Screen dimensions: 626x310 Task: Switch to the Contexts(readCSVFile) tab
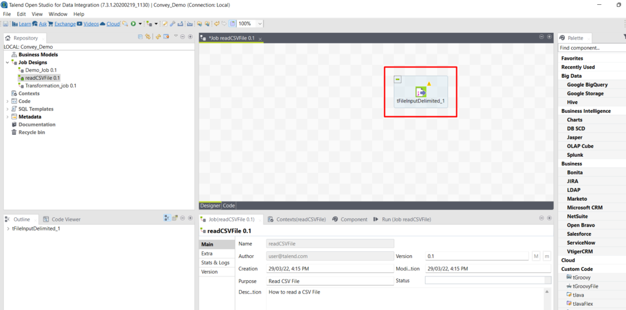296,219
